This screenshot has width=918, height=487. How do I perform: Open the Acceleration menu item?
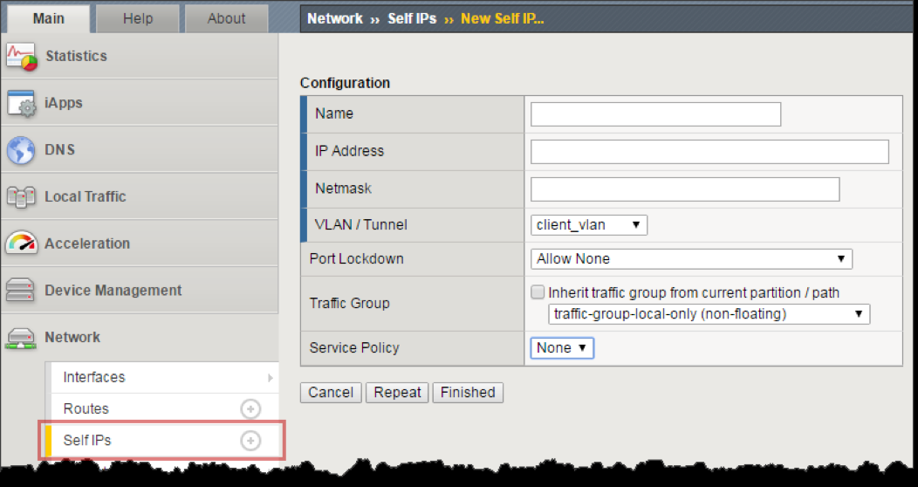[140, 243]
